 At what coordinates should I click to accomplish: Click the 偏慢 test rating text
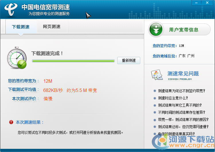coord(48,99)
